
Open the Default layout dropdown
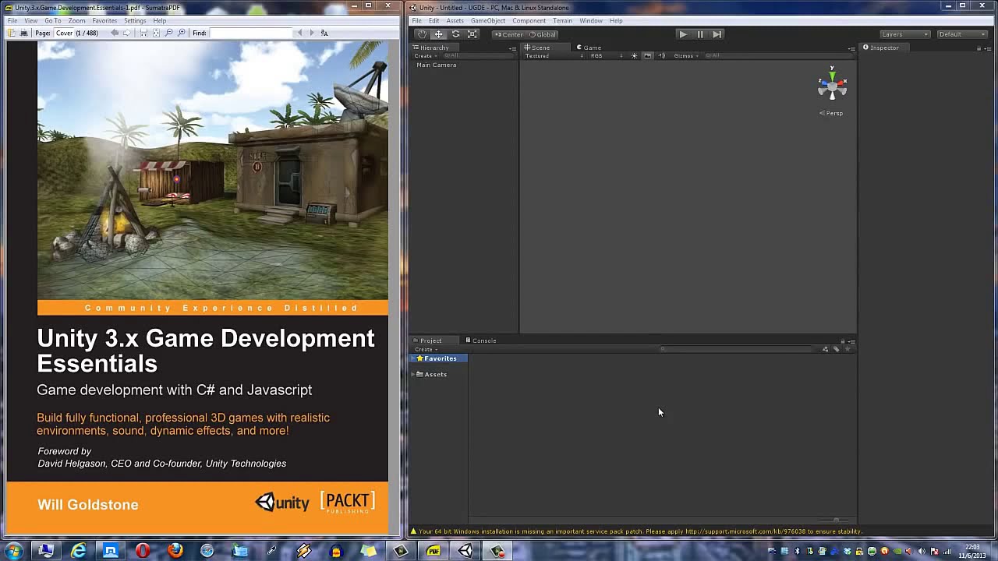(962, 34)
